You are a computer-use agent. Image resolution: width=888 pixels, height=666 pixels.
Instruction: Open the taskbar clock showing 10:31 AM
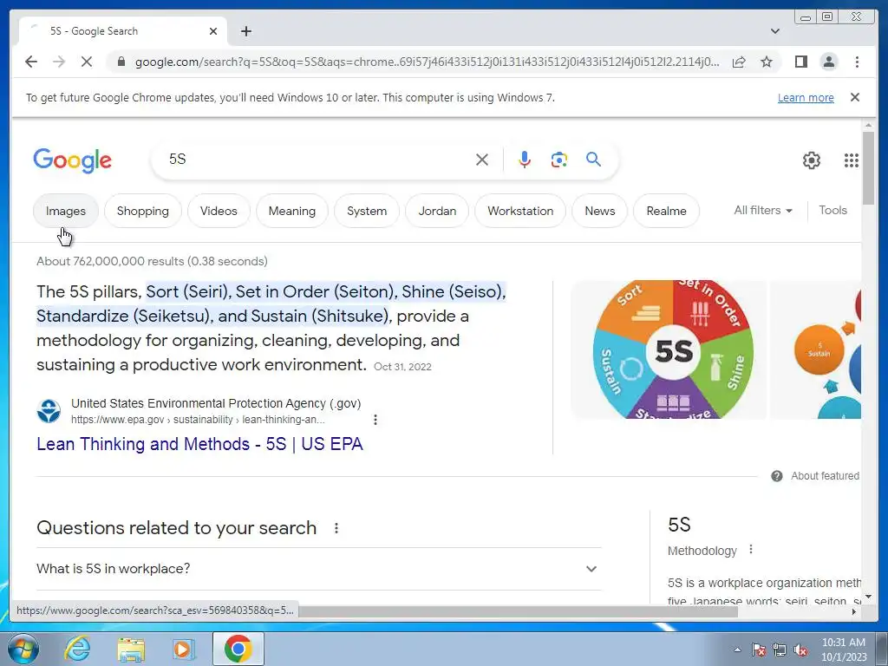tap(844, 650)
